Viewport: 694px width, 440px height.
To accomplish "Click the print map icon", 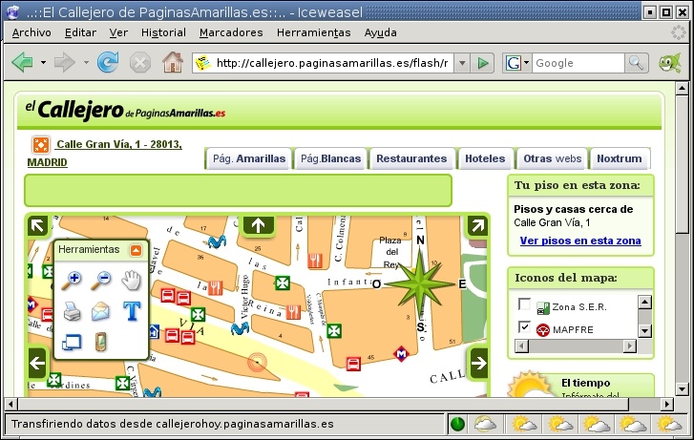I will pyautogui.click(x=72, y=310).
